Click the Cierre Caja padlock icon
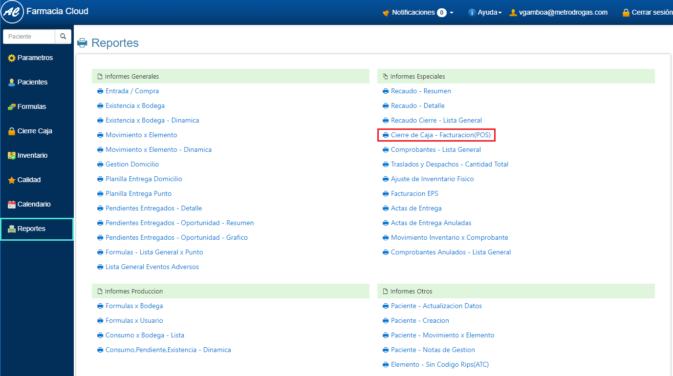Screen dimensions: 673x376 (x=12, y=131)
